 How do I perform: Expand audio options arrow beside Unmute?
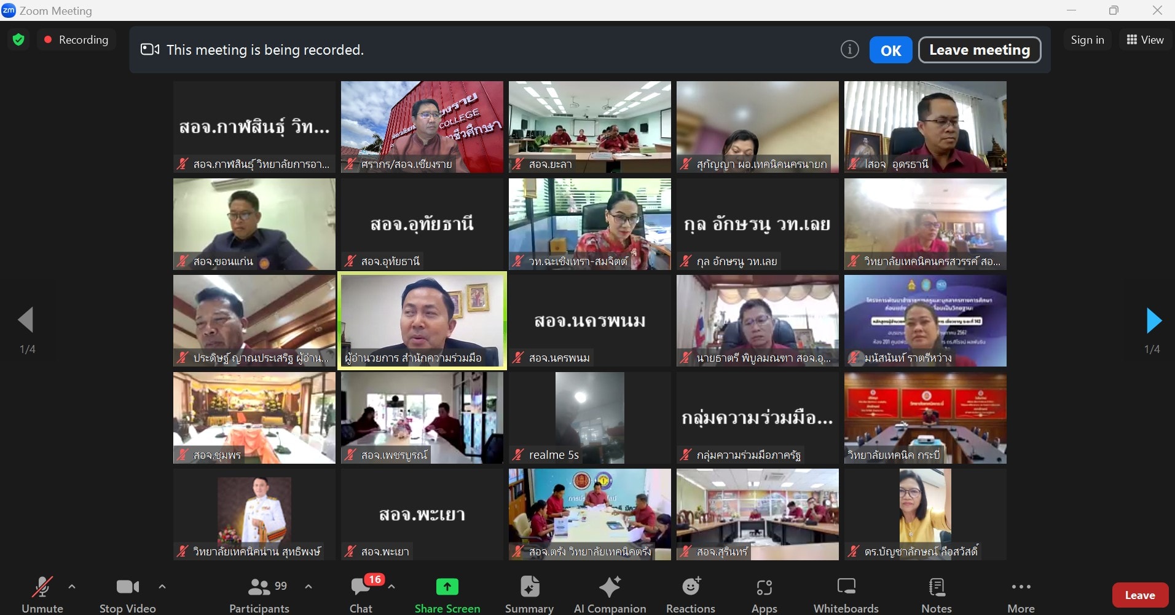coord(72,587)
